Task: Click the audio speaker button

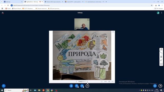Action: 77,86
